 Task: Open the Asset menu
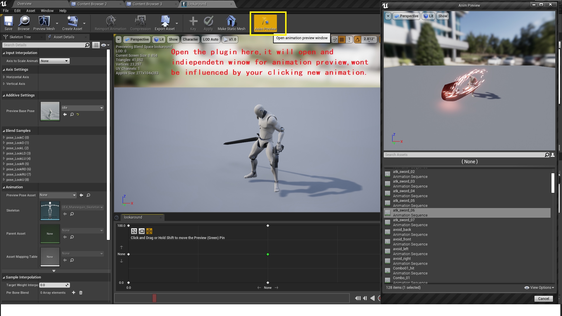pos(30,11)
